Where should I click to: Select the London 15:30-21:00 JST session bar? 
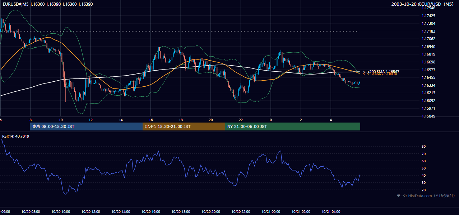(184, 126)
